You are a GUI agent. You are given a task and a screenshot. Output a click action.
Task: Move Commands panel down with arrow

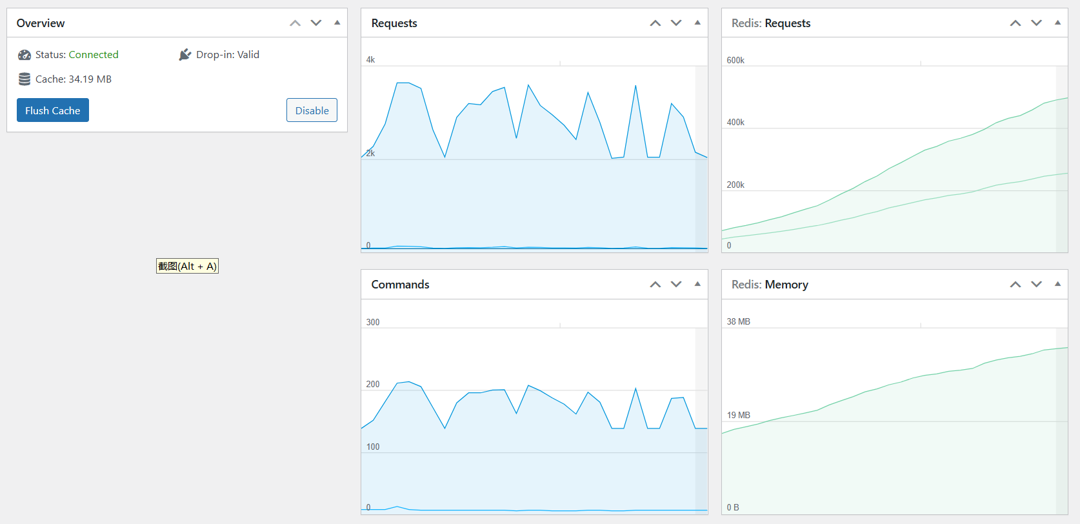pos(676,285)
